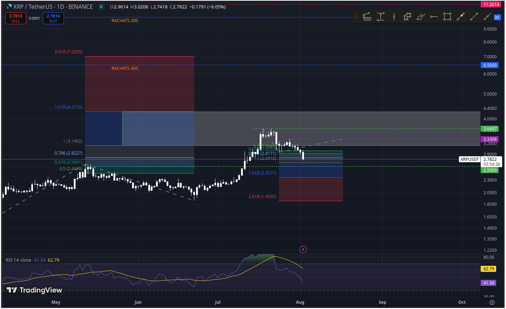Viewport: 506px width, 309px height.
Task: Select the RSI 14 close indicator legend
Action: (x=18, y=260)
